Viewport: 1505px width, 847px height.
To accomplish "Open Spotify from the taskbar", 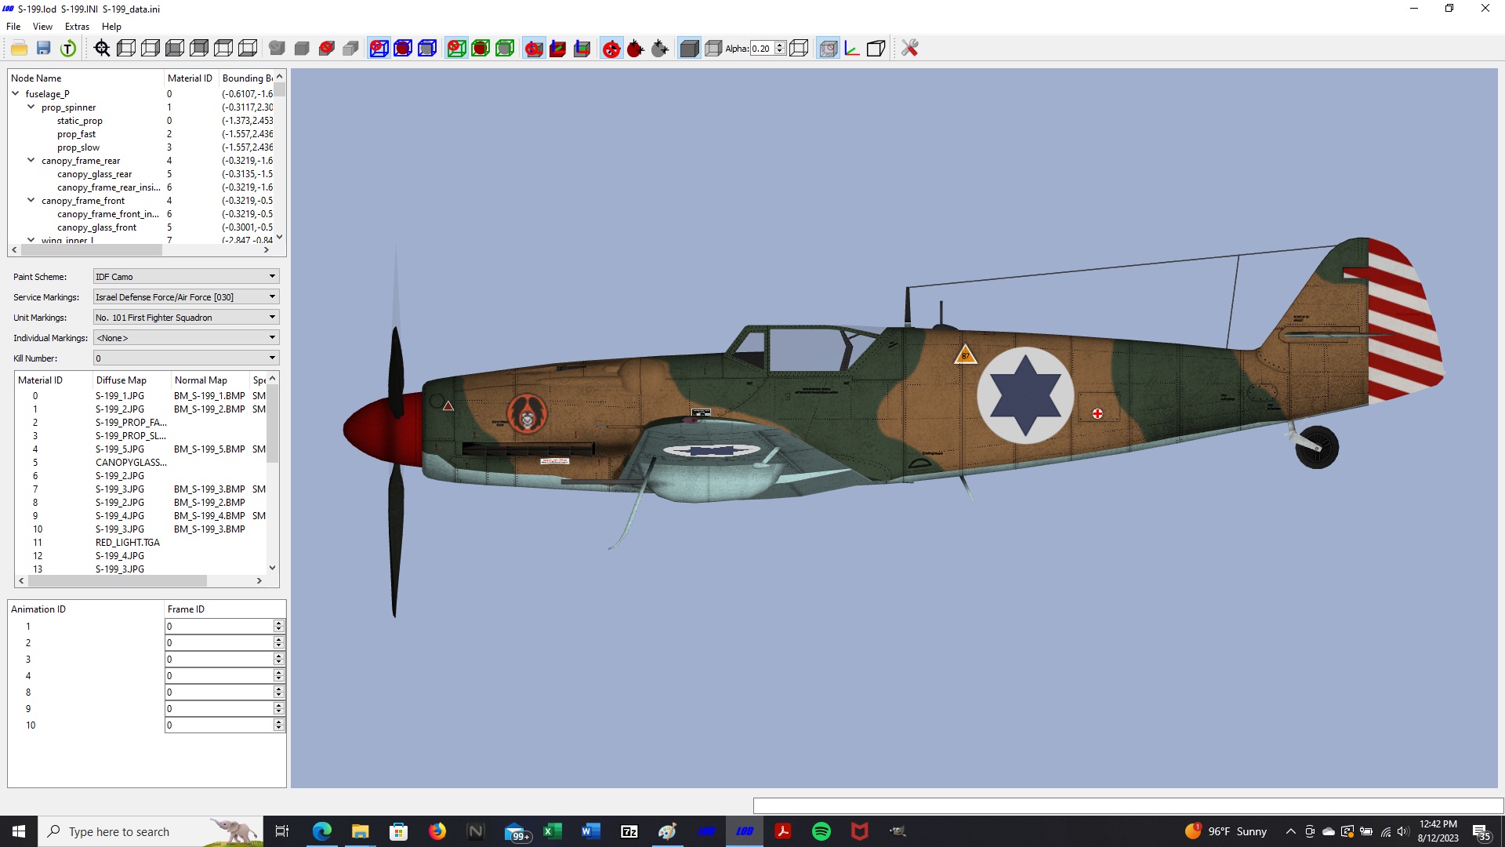I will pos(821,831).
